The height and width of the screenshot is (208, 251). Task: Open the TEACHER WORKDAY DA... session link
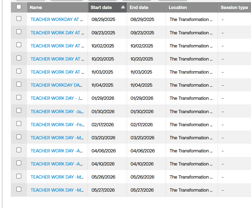click(56, 85)
